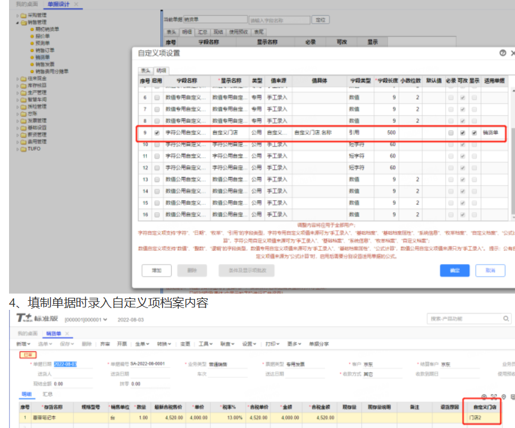This screenshot has height=428, width=515.
Task: Open the 销售订单 tree item
Action: 45,50
